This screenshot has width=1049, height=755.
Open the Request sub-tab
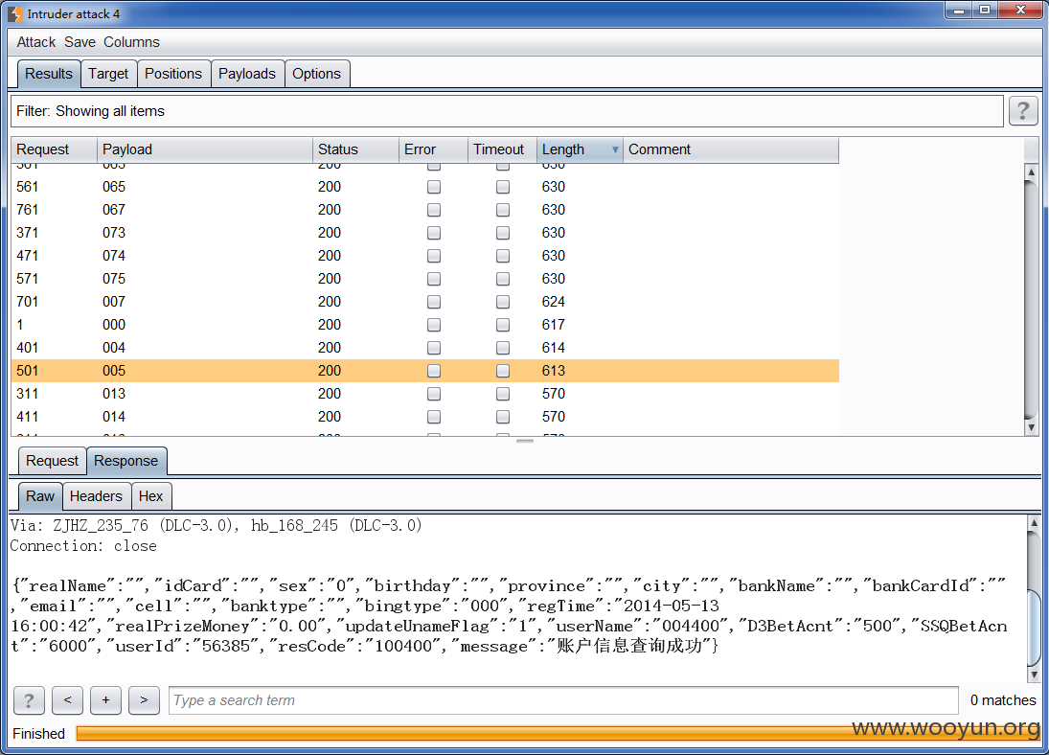[x=52, y=461]
